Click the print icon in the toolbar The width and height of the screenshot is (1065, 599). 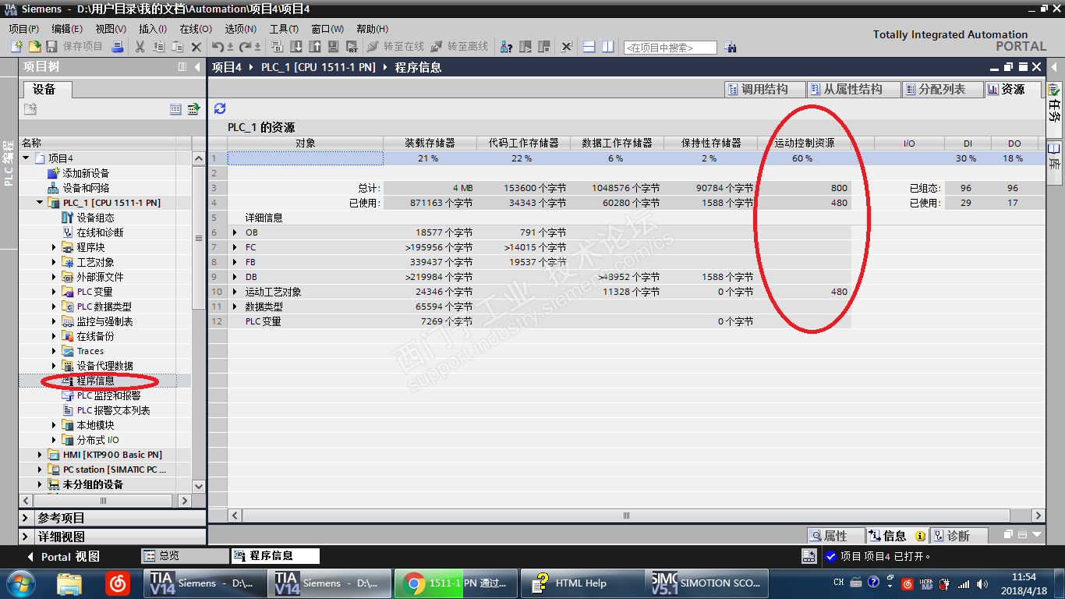tap(117, 47)
